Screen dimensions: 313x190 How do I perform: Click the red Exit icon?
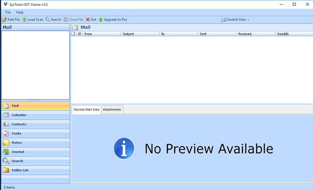88,20
